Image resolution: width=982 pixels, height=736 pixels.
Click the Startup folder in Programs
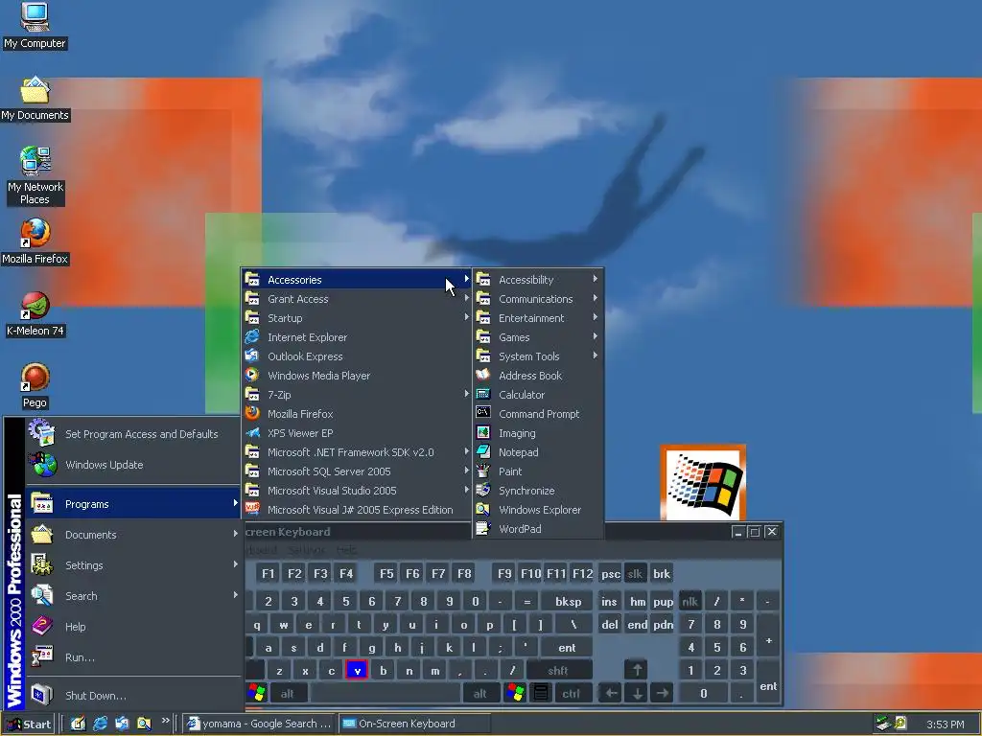(x=357, y=318)
